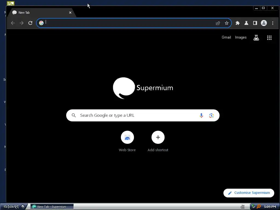
Task: Click the orange magnifier tray icon
Action: pos(259,206)
